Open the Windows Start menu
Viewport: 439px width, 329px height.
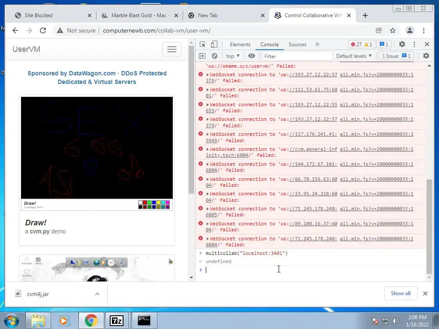(12, 320)
